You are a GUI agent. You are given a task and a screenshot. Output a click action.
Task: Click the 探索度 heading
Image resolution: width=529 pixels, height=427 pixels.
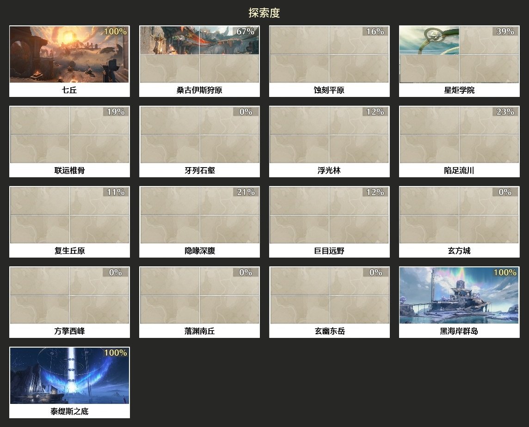coord(264,13)
